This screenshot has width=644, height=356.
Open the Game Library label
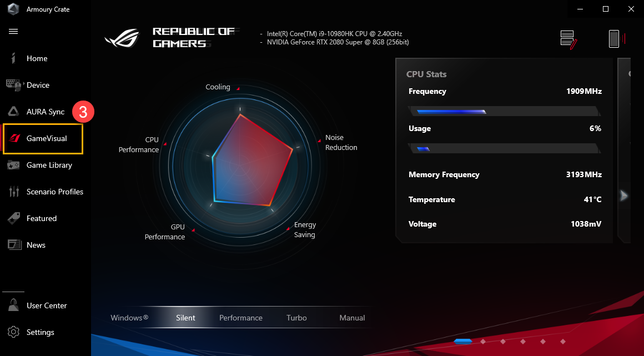49,166
